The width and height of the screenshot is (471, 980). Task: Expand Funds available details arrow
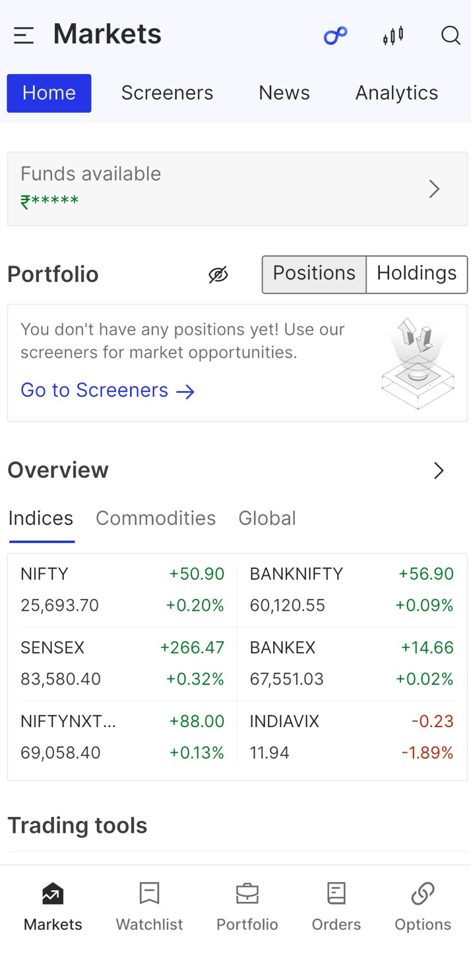point(434,190)
